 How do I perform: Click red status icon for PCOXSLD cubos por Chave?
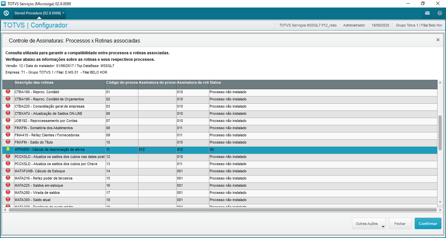pos(8,163)
